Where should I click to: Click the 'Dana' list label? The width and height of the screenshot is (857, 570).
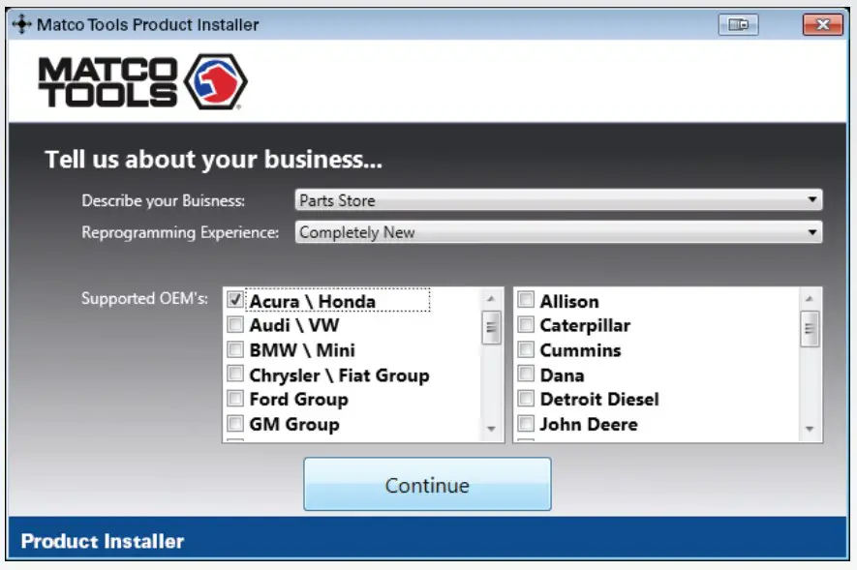(x=562, y=375)
